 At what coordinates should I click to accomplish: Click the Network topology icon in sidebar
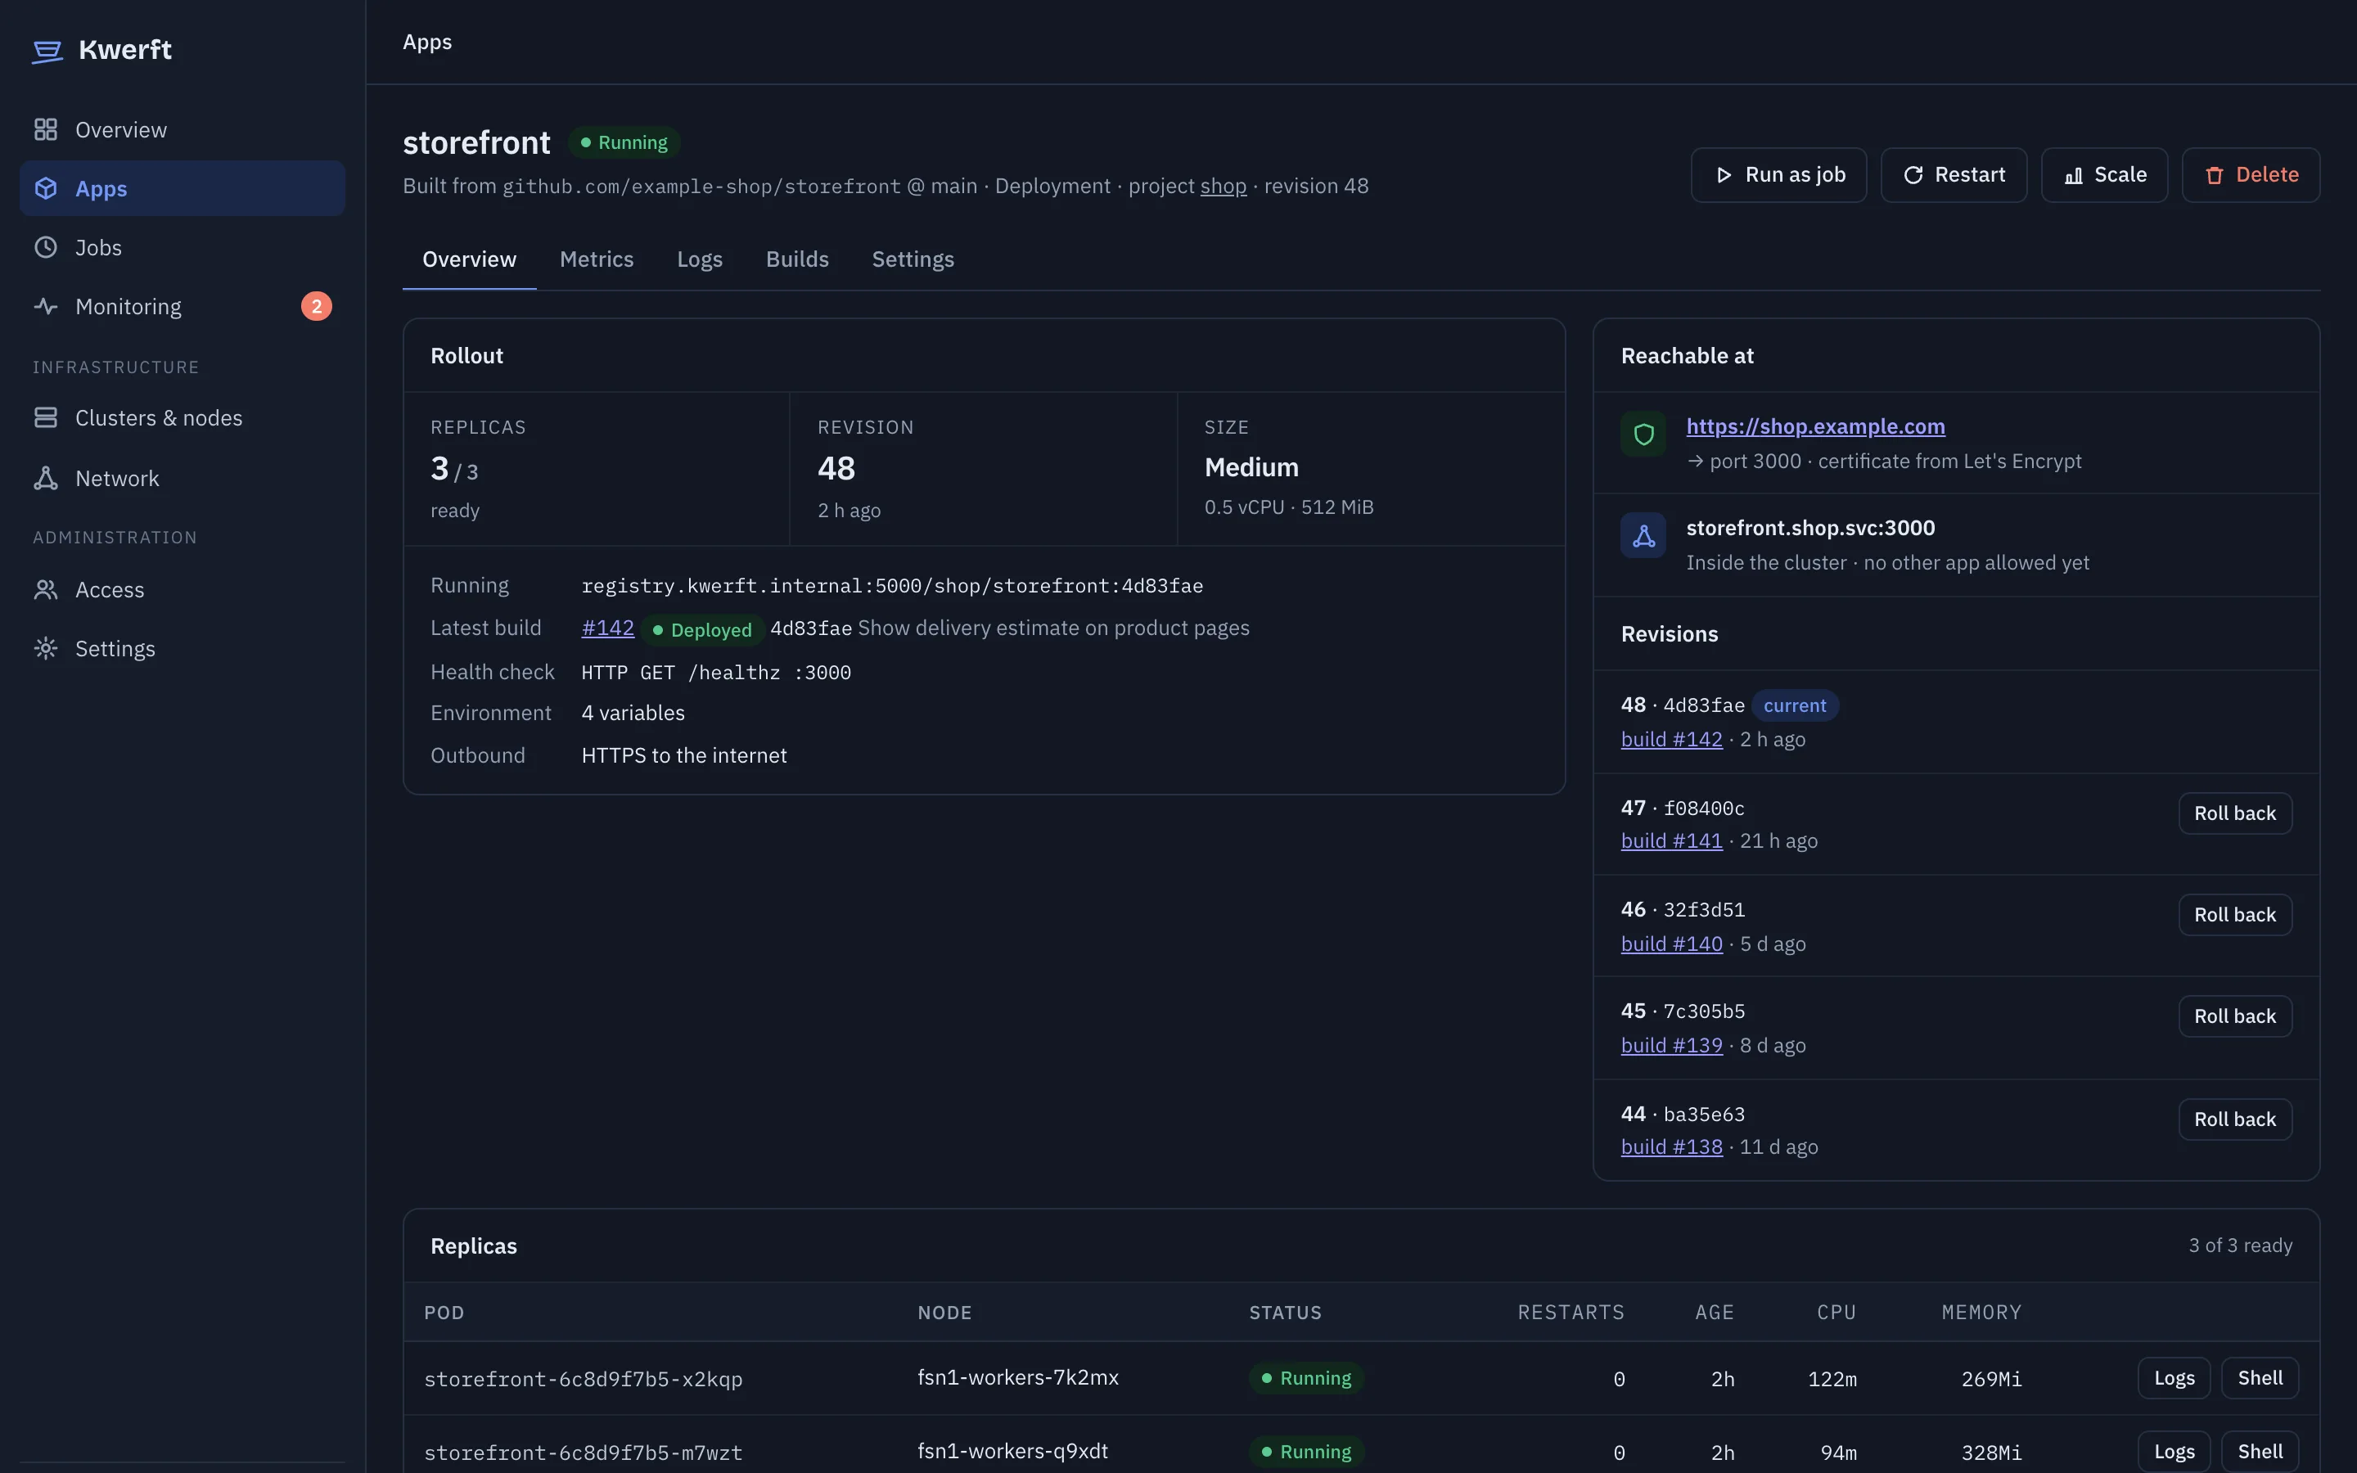(46, 479)
